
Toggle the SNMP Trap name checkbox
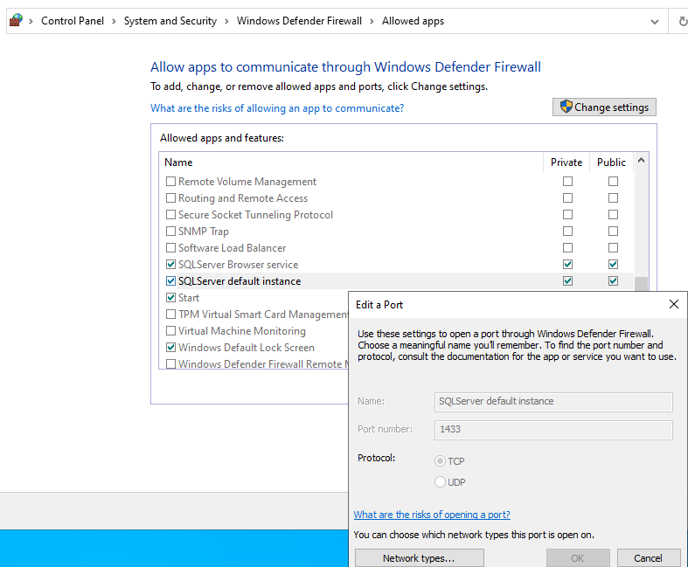click(170, 231)
